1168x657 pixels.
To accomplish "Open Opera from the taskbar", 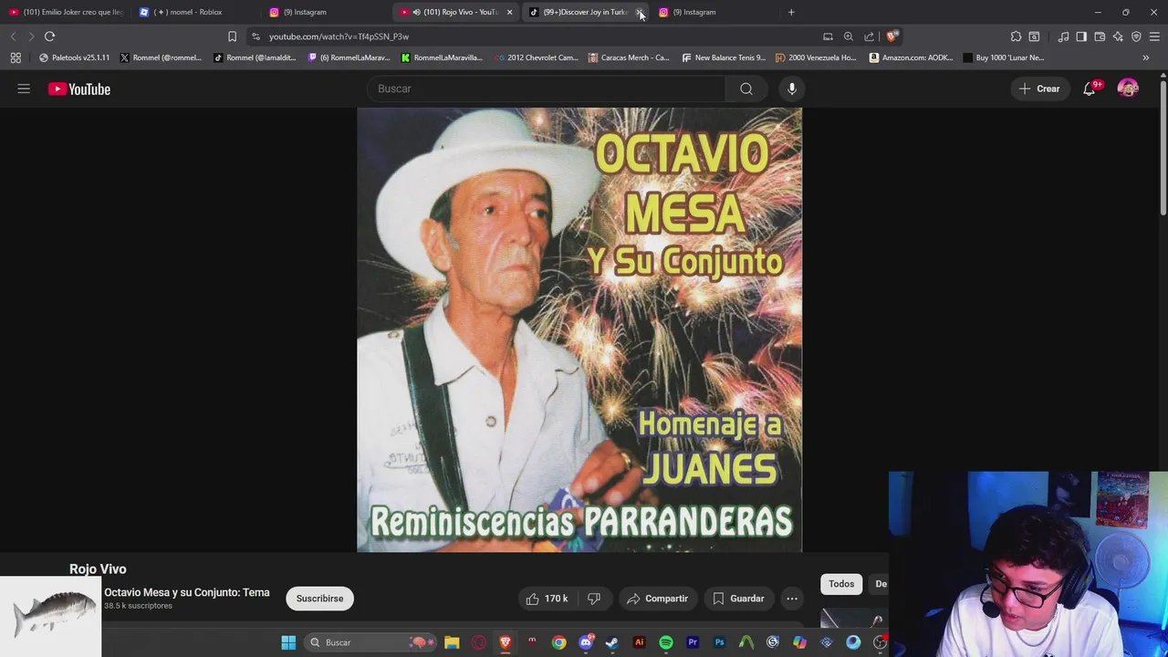I will coord(479,642).
